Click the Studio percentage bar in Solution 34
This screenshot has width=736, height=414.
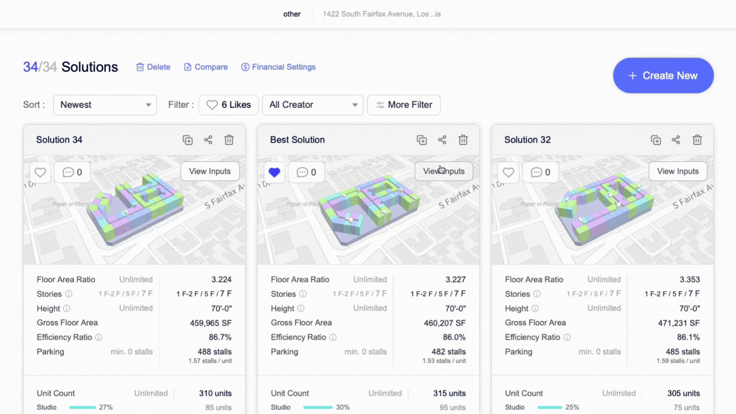(x=82, y=407)
